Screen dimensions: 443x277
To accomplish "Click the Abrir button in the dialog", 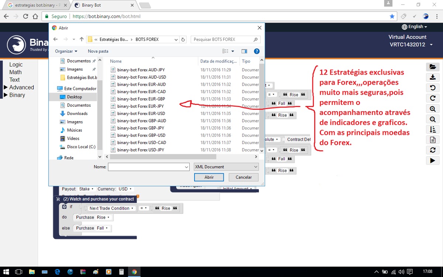I will tap(209, 177).
